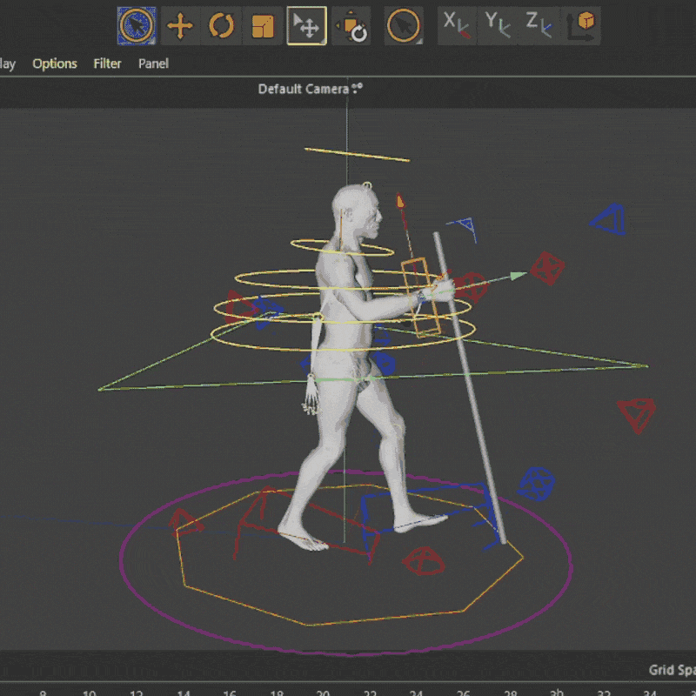Viewport: 696px width, 696px height.
Task: Choose the Scale tool
Action: click(x=263, y=26)
